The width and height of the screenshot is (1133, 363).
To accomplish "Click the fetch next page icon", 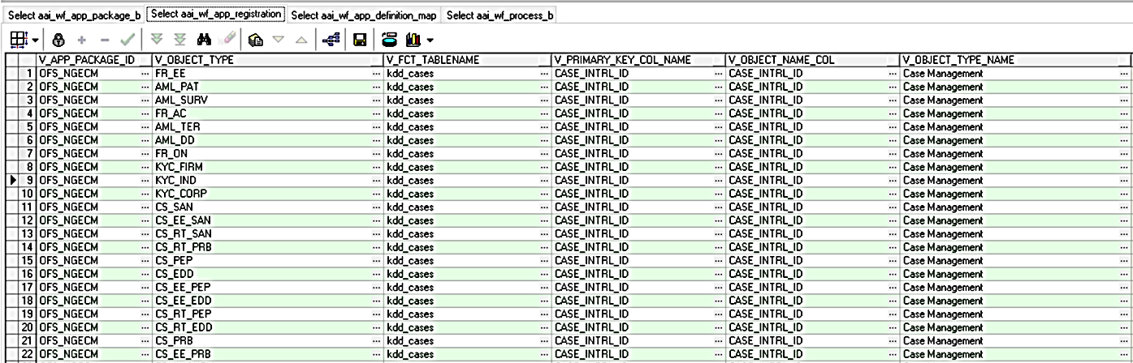I will 158,39.
